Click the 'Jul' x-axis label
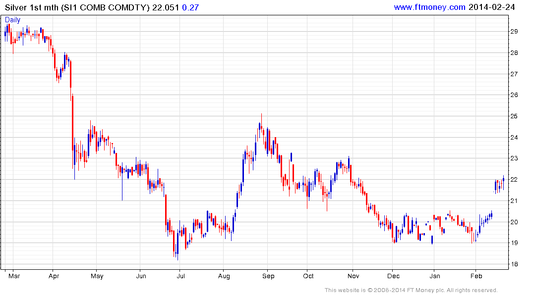This screenshot has height=297, width=533. click(x=181, y=276)
